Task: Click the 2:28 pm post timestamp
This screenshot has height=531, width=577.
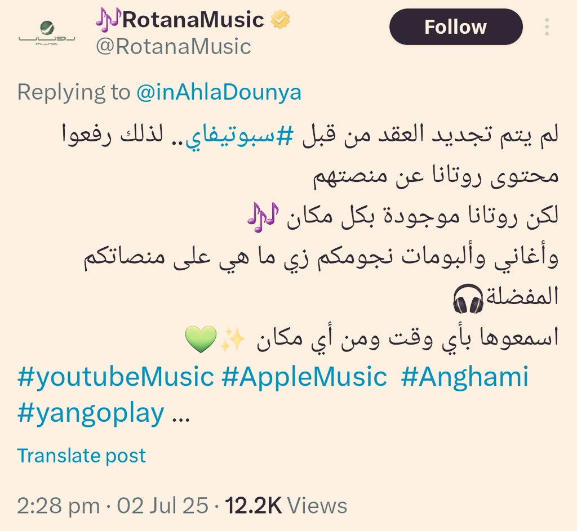Action: pos(59,506)
